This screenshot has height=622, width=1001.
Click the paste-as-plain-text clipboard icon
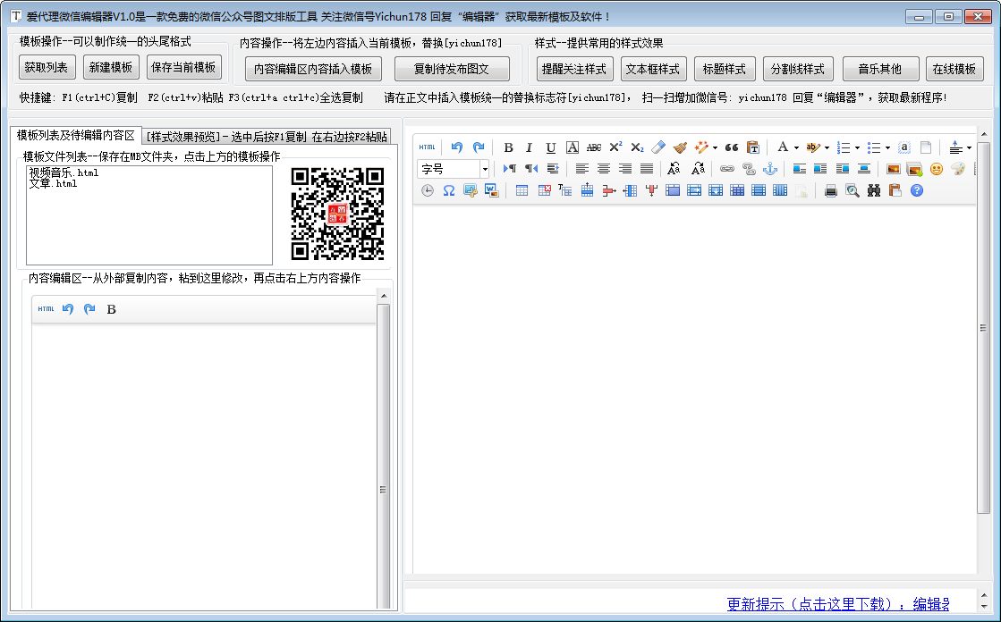[x=753, y=147]
